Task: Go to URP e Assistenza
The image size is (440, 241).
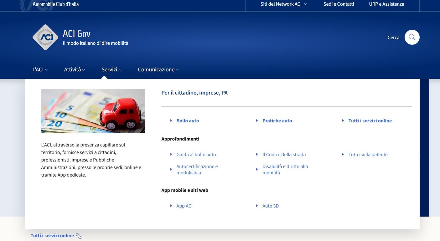Action: click(386, 4)
